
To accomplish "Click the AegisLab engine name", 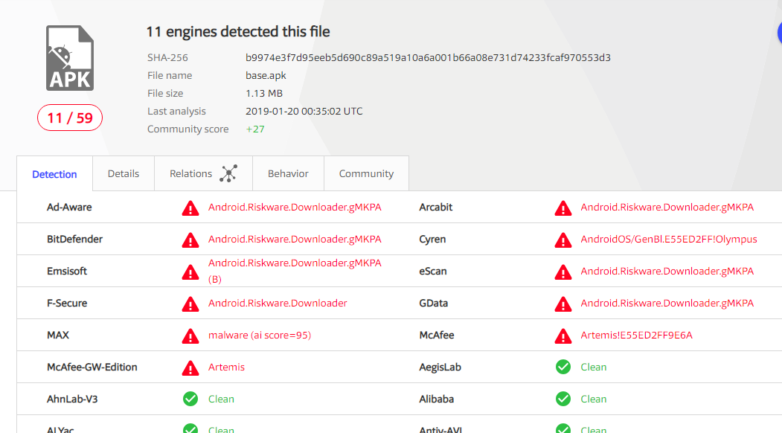I will click(440, 367).
